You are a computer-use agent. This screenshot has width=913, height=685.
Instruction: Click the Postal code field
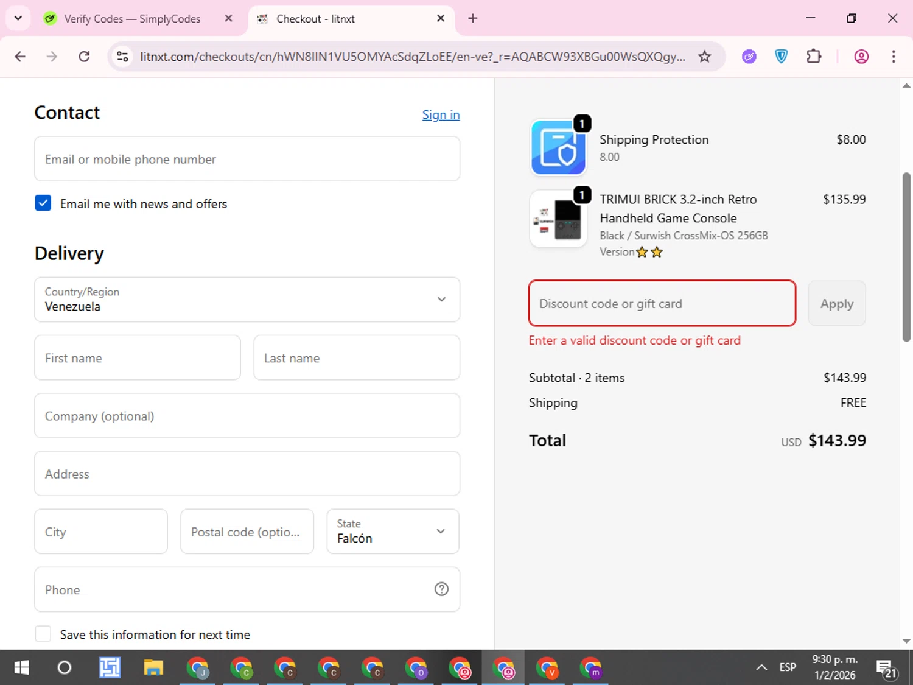point(247,532)
